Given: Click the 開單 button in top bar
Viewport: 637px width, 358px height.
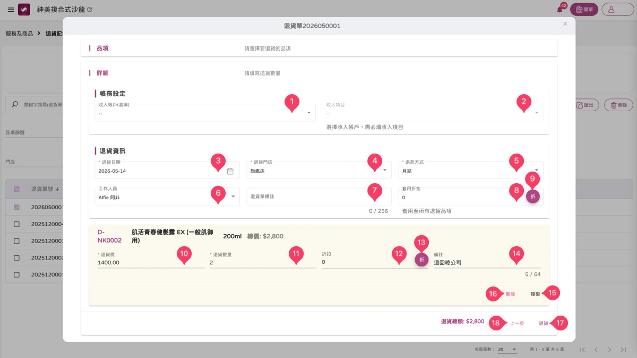Looking at the screenshot, I should [584, 10].
